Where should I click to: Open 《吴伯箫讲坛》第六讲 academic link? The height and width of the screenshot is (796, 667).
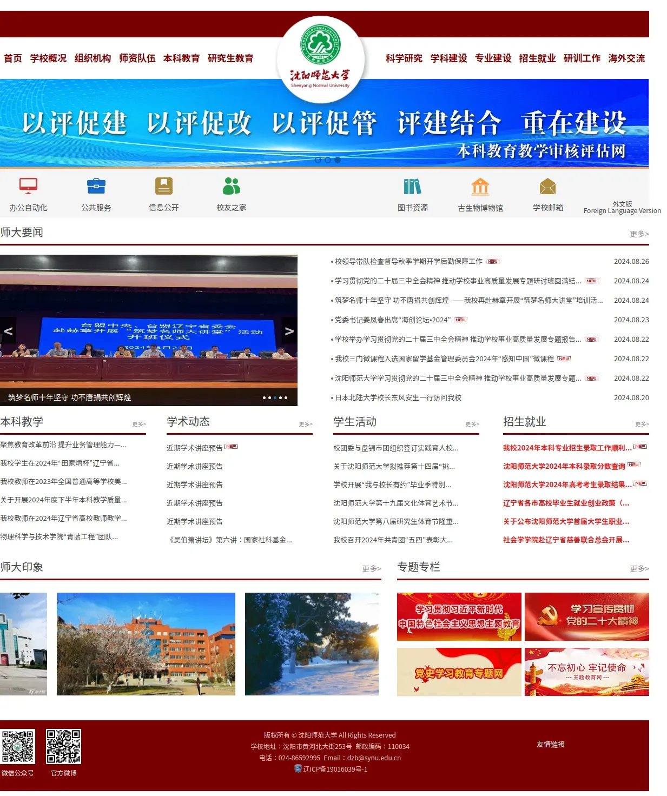pyautogui.click(x=229, y=540)
